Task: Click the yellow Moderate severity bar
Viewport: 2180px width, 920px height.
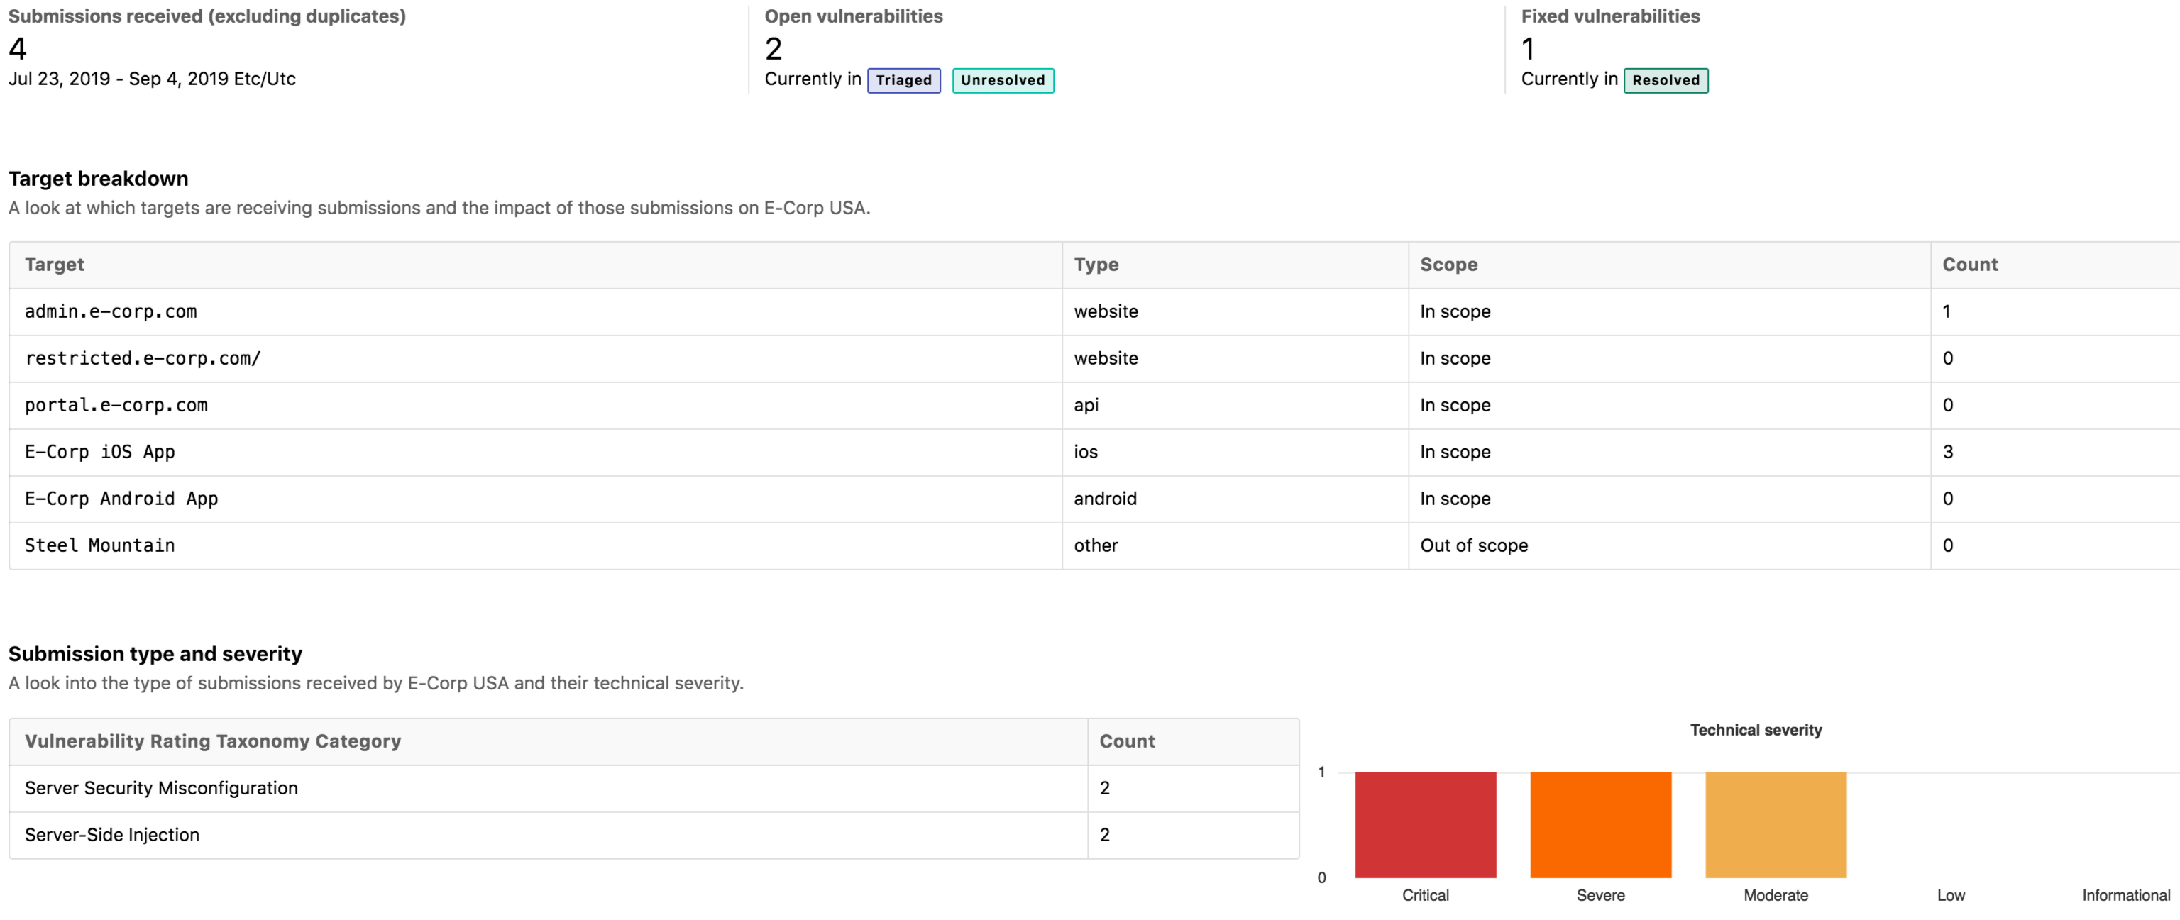Action: tap(1776, 825)
